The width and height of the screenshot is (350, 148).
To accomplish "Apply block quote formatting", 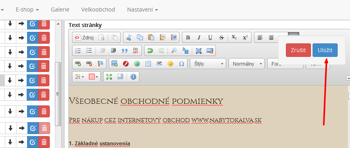I will point(125,51).
